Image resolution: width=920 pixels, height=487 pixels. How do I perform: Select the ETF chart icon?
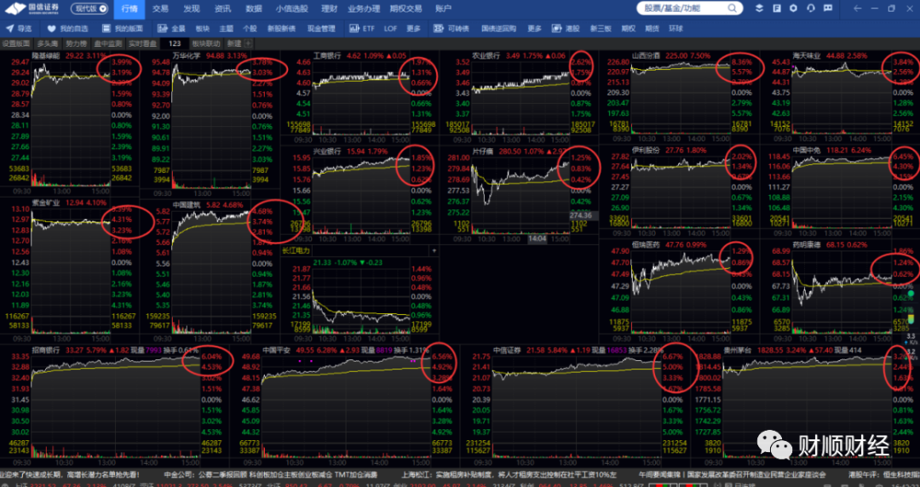pos(354,28)
